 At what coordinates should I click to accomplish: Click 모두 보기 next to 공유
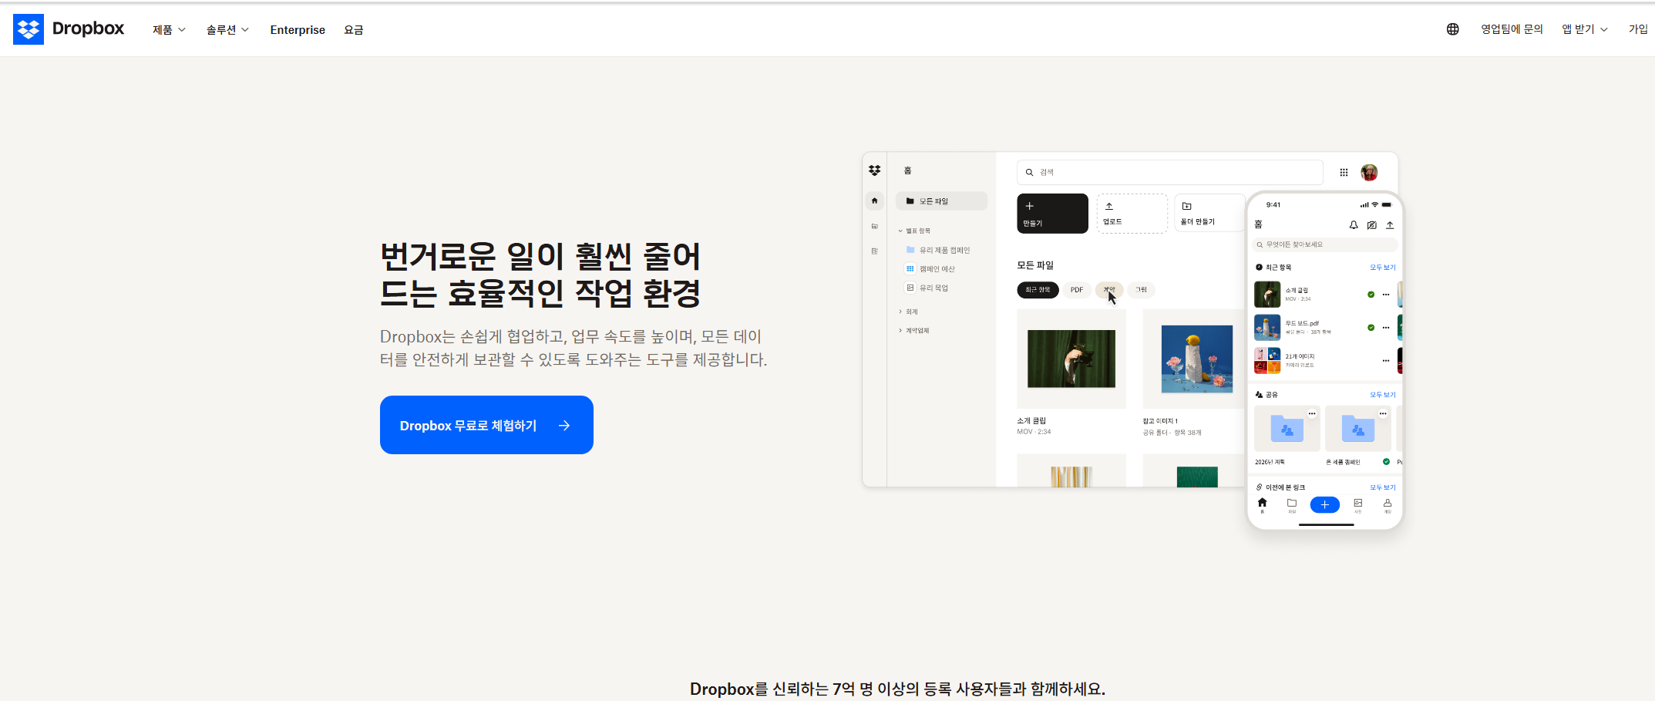point(1382,395)
